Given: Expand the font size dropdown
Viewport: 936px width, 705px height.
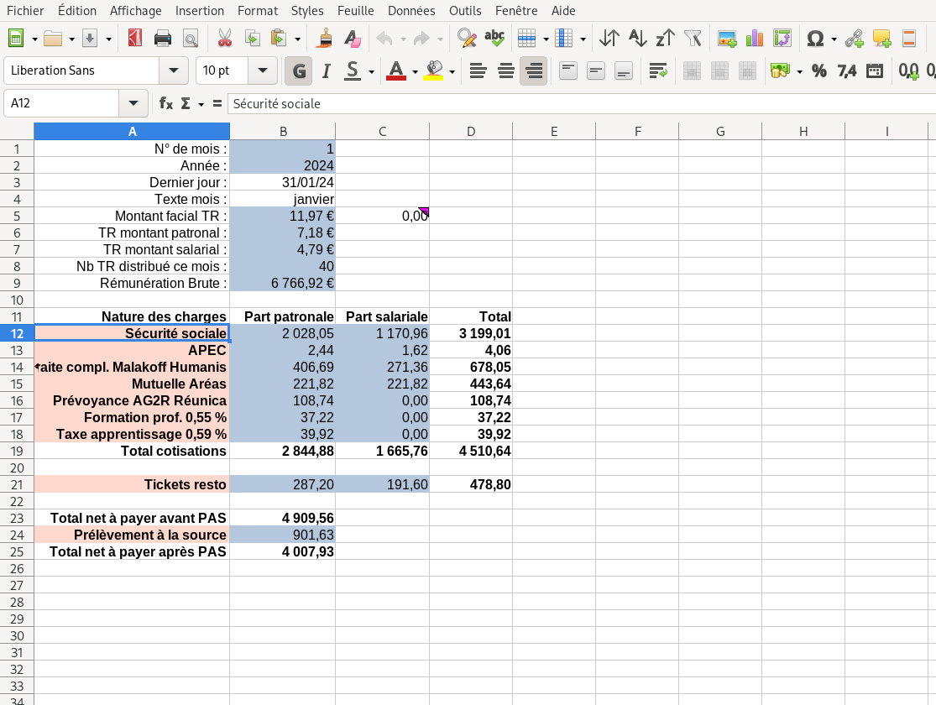Looking at the screenshot, I should pyautogui.click(x=263, y=71).
